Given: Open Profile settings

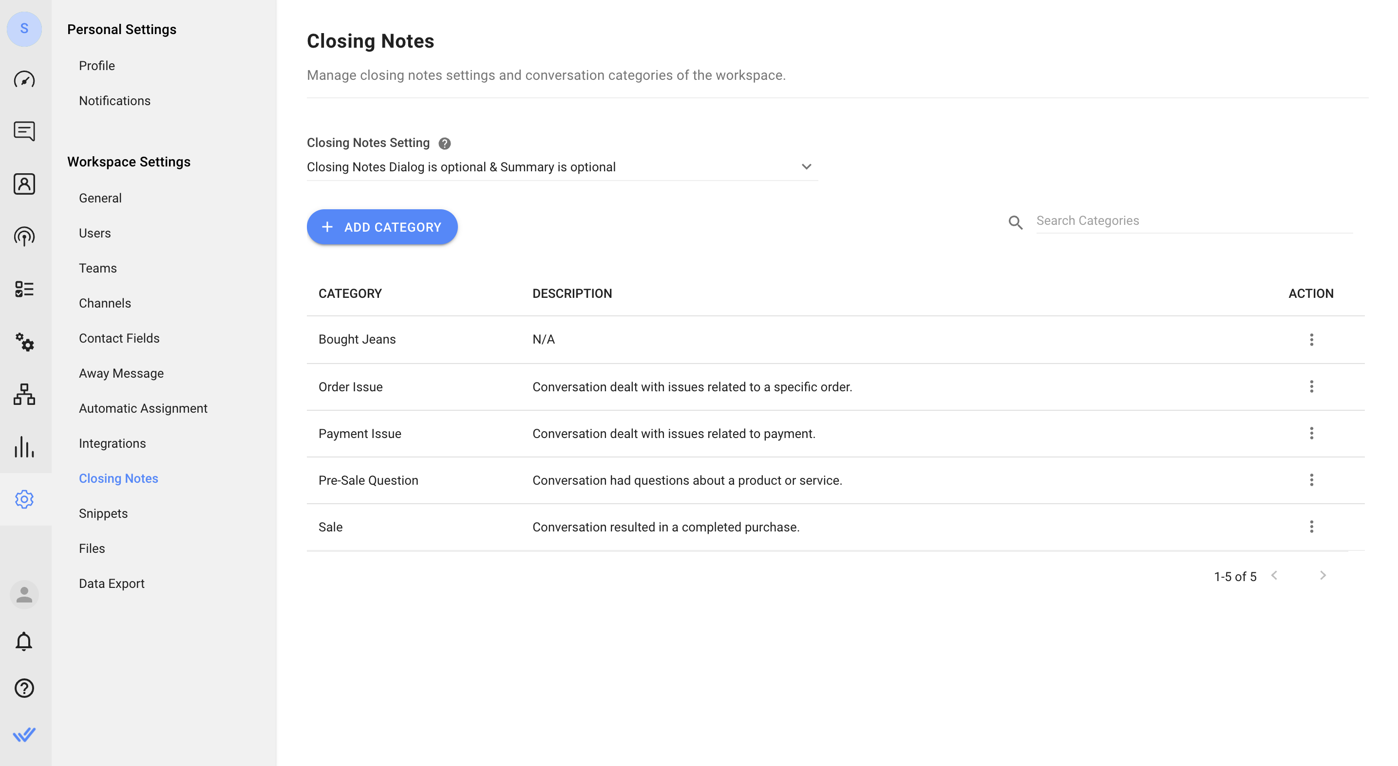Looking at the screenshot, I should pyautogui.click(x=96, y=66).
